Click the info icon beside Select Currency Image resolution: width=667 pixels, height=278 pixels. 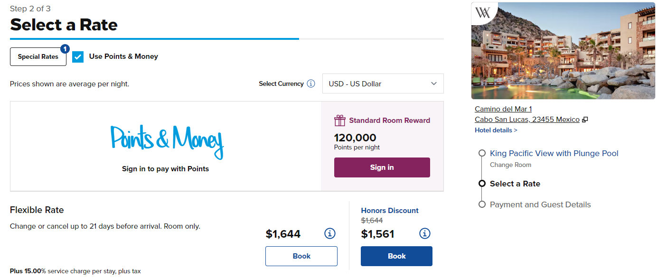[x=311, y=83]
